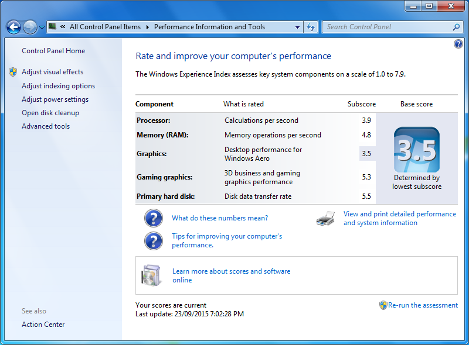
Task: Open Adjust indexing options
Action: coord(58,86)
